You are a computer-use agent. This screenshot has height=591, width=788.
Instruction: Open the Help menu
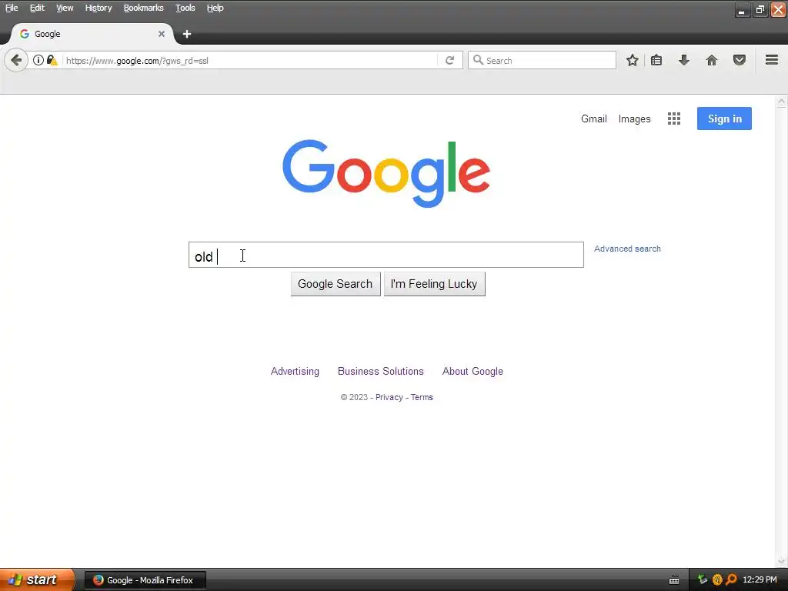click(x=215, y=8)
